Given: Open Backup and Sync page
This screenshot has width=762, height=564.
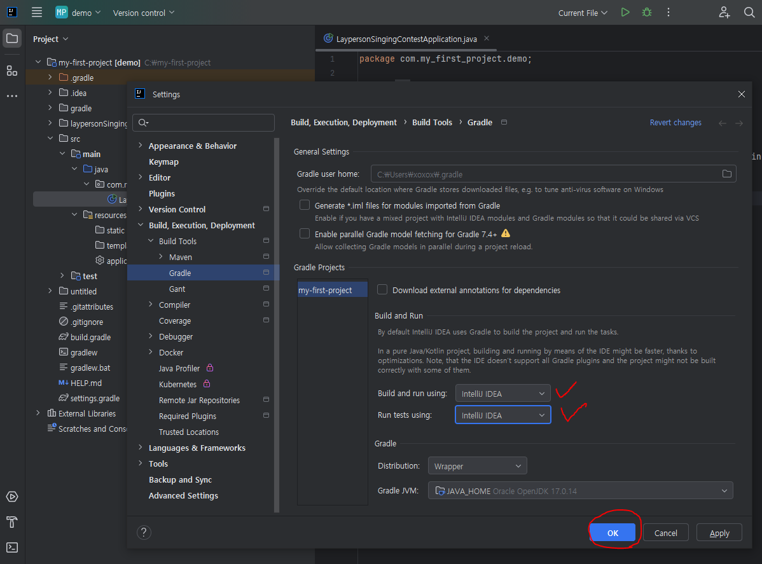Looking at the screenshot, I should tap(180, 479).
